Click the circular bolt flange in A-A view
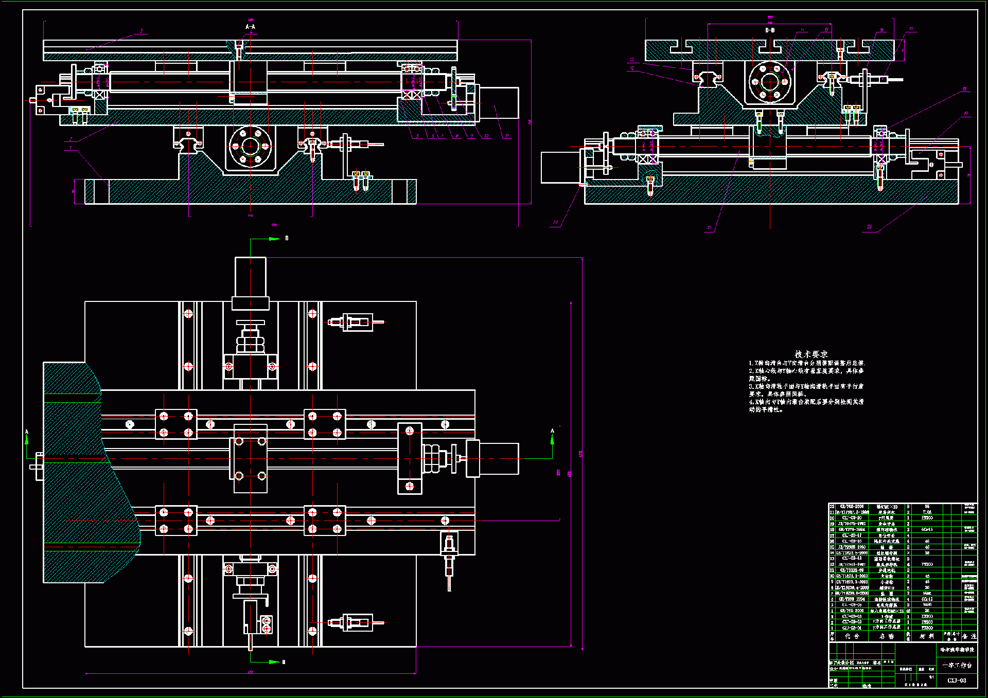The image size is (988, 698). (251, 146)
